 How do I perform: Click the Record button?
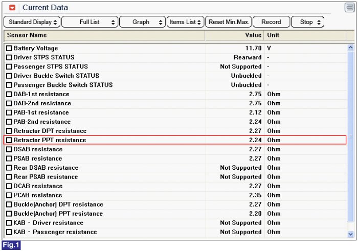click(x=271, y=22)
